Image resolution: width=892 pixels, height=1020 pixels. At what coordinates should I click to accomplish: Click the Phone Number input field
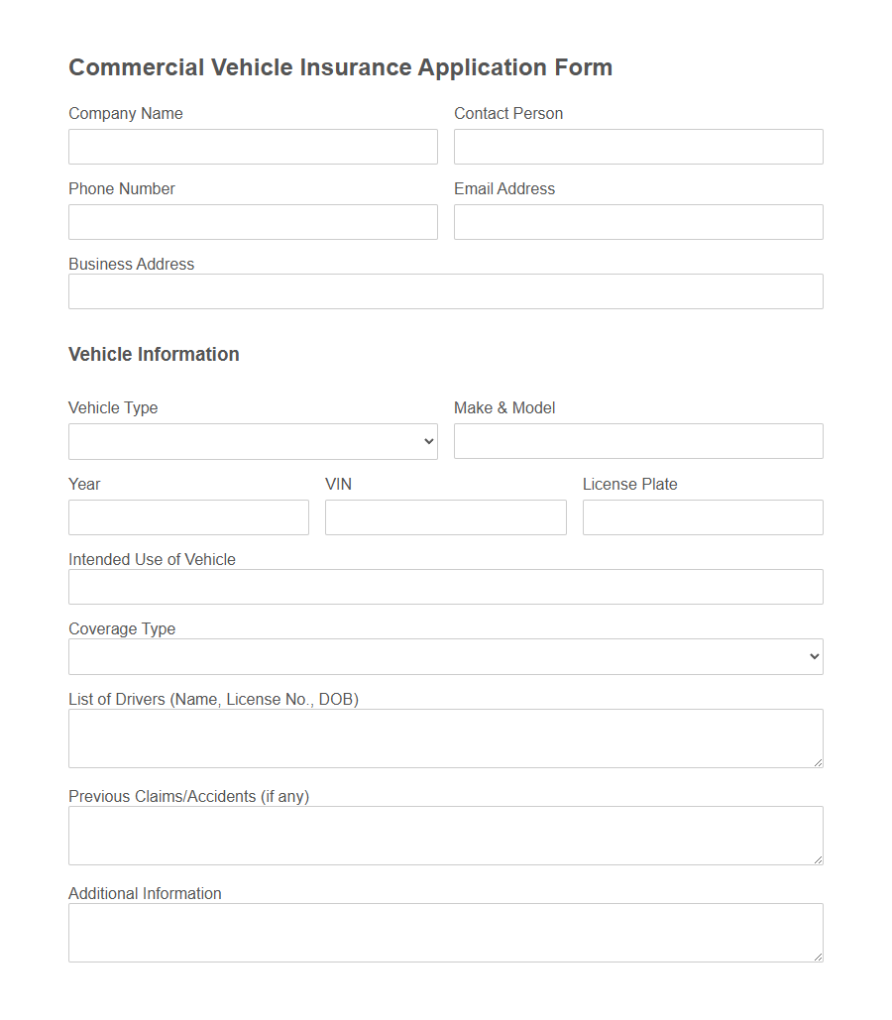coord(253,221)
